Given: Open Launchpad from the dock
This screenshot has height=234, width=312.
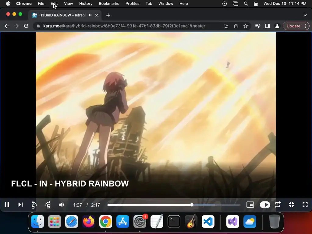Looking at the screenshot, I should coord(55,222).
